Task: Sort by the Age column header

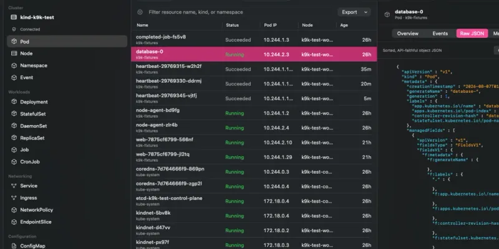Action: (344, 25)
